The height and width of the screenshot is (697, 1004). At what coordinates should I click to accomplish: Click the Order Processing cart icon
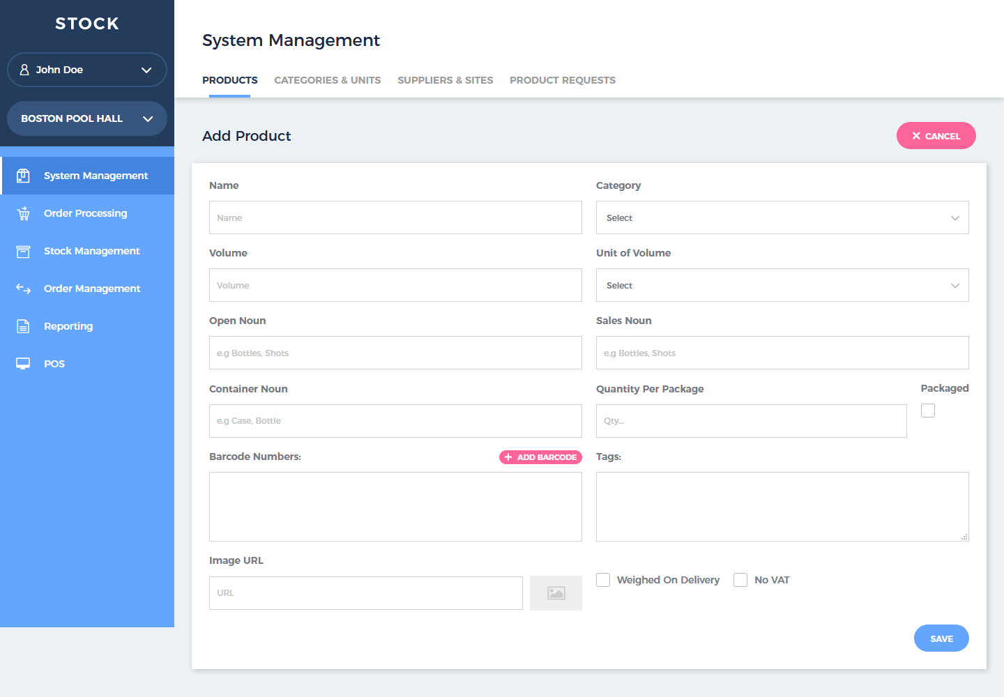pyautogui.click(x=23, y=213)
